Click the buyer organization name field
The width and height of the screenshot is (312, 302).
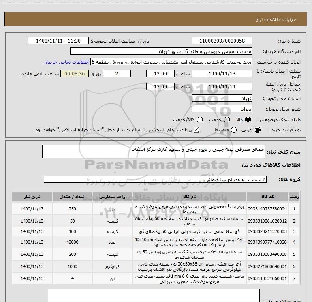161,51
